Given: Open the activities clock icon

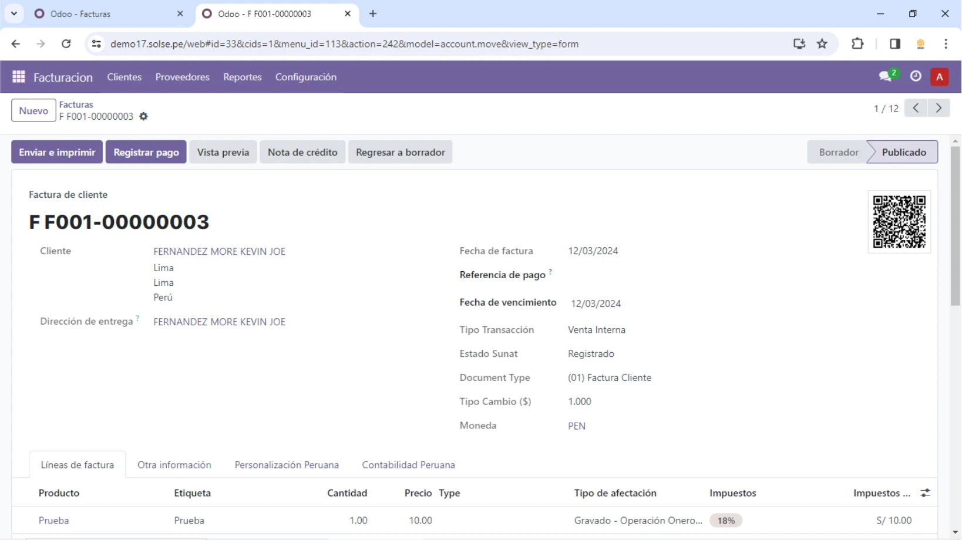Looking at the screenshot, I should coord(916,76).
